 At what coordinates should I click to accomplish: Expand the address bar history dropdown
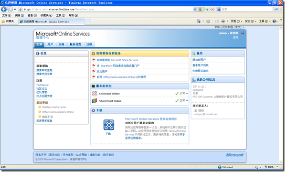(x=195, y=9)
